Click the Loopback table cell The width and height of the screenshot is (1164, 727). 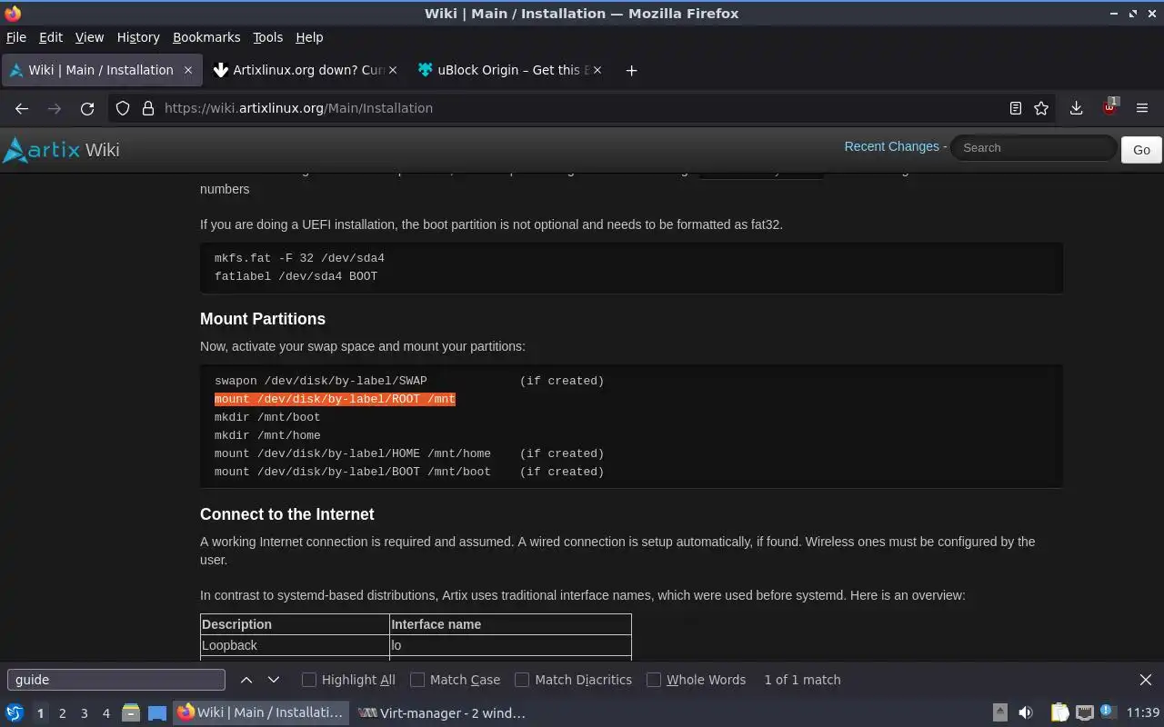(x=295, y=645)
